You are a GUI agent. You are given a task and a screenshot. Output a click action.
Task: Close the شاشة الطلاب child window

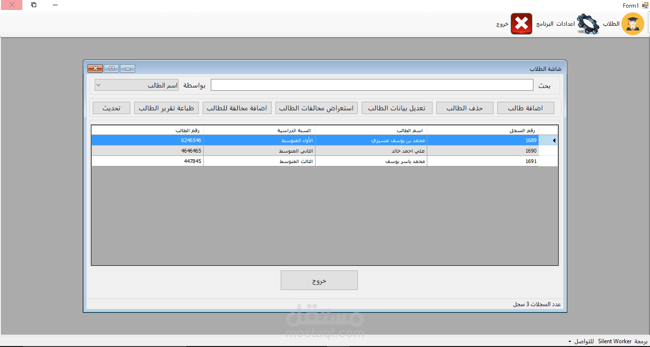tap(95, 68)
